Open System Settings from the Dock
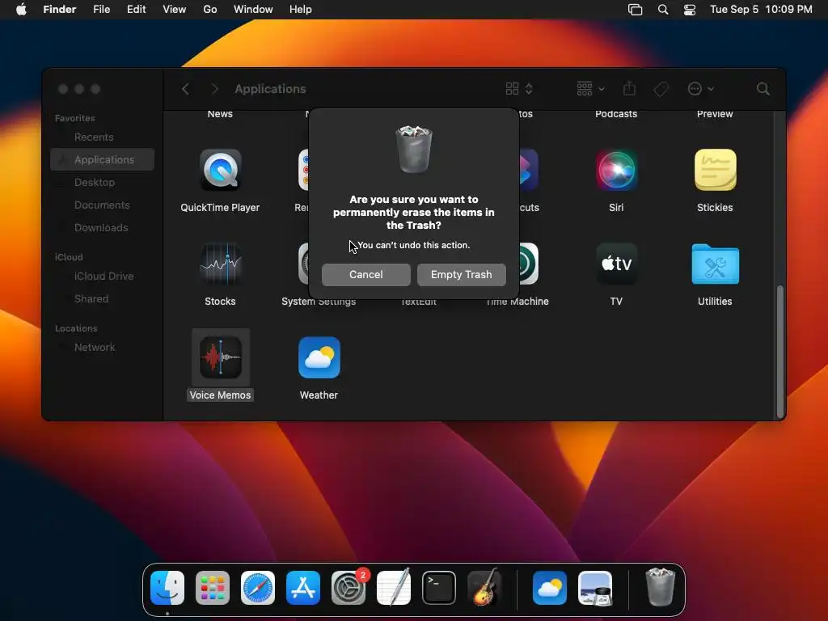 pyautogui.click(x=349, y=589)
